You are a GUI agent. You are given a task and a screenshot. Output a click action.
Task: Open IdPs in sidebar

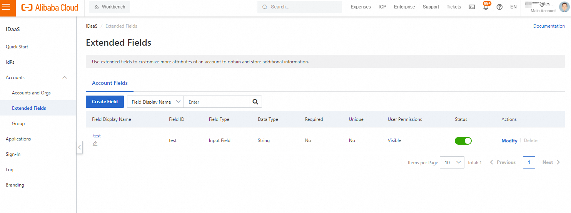coord(10,62)
